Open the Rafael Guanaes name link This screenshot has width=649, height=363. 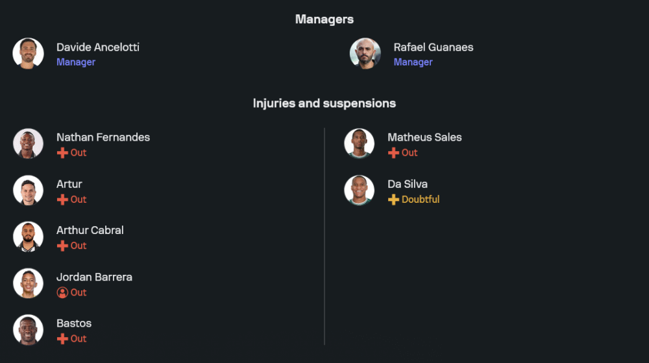pyautogui.click(x=433, y=47)
